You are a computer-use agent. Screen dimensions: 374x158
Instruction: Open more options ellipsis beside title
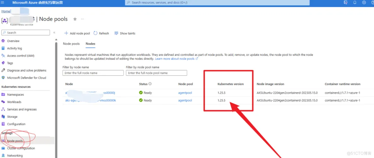click(x=82, y=19)
